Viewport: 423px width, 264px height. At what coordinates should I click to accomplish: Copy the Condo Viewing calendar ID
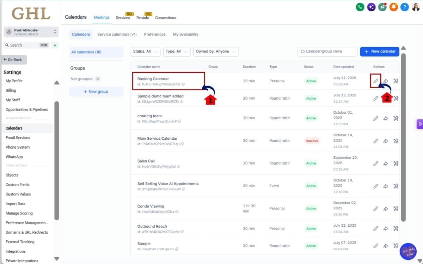[x=177, y=212]
